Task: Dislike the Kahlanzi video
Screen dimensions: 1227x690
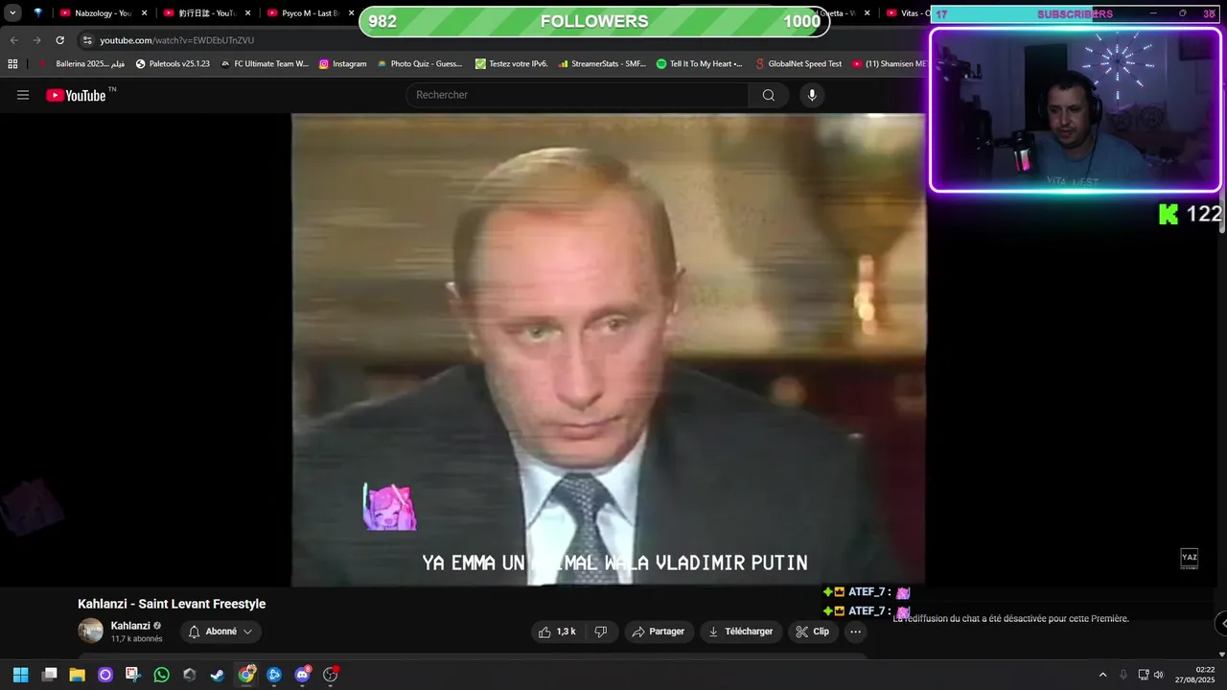Action: click(x=601, y=632)
